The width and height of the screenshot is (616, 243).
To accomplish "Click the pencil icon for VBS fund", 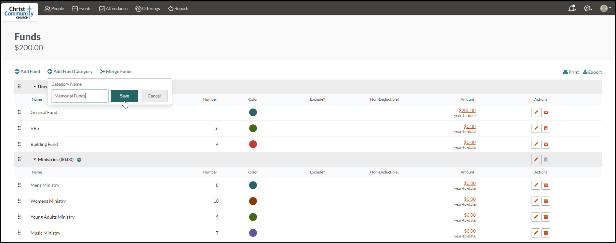I will tap(536, 128).
